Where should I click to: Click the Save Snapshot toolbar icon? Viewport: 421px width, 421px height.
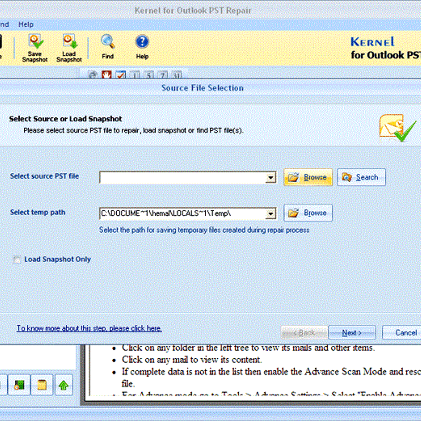click(35, 48)
